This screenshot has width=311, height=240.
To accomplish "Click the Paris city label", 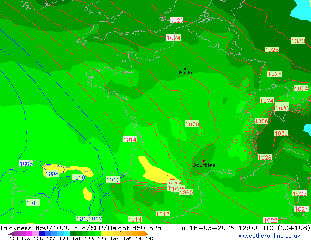I will pyautogui.click(x=185, y=72).
